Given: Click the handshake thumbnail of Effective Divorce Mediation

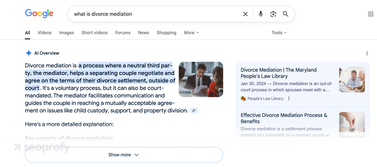Looking at the screenshot, I should (352, 125).
